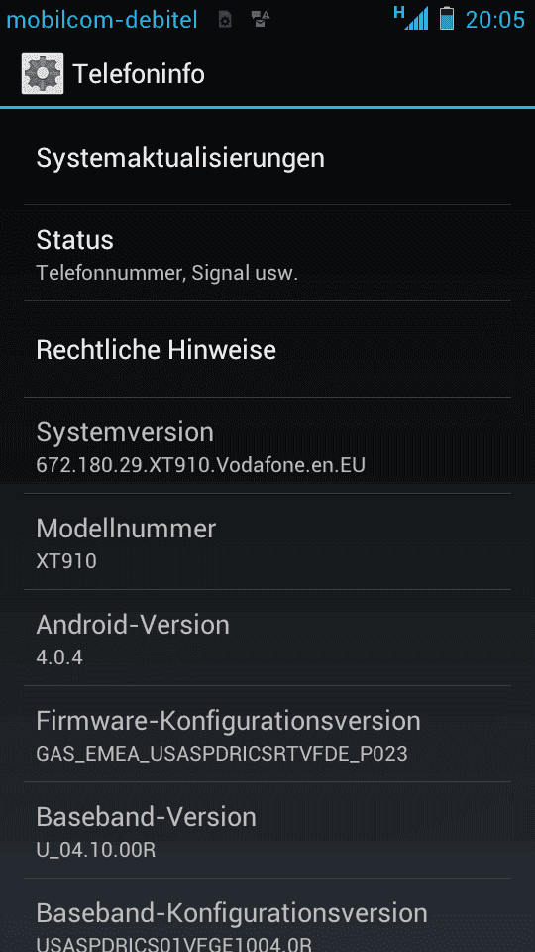The image size is (535, 952).
Task: Tap the 20:05 clock in status bar
Action: coord(495,20)
